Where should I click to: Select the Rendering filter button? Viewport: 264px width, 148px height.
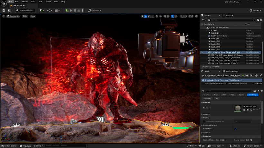tap(252, 95)
